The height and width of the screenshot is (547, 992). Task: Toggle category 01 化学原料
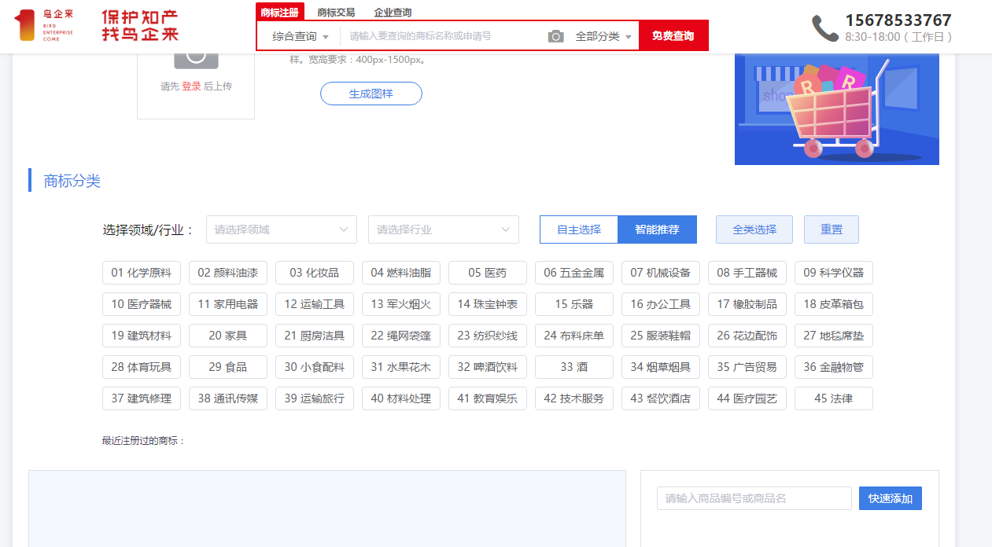pos(142,273)
